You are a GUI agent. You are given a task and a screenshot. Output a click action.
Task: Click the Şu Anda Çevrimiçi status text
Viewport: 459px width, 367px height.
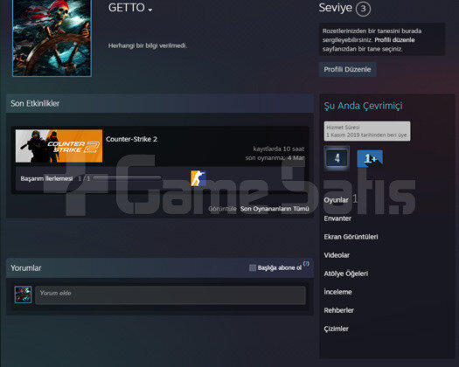[x=363, y=106]
